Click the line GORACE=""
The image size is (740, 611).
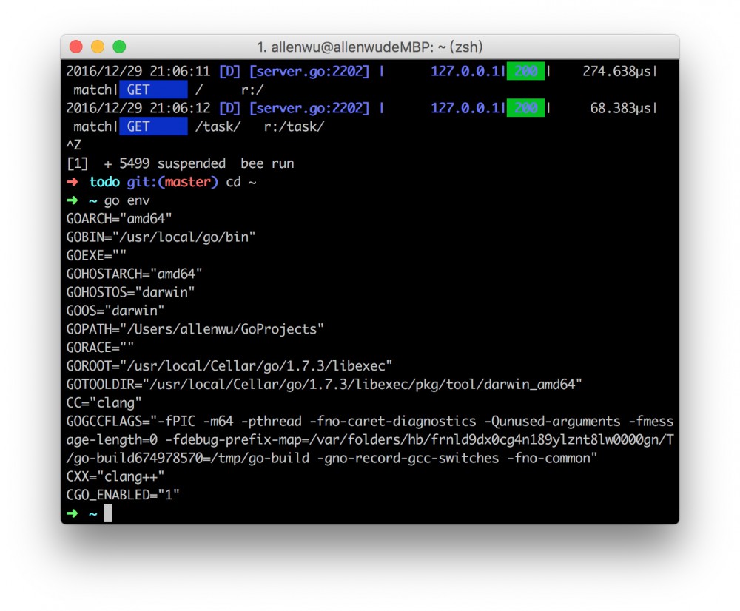(101, 347)
